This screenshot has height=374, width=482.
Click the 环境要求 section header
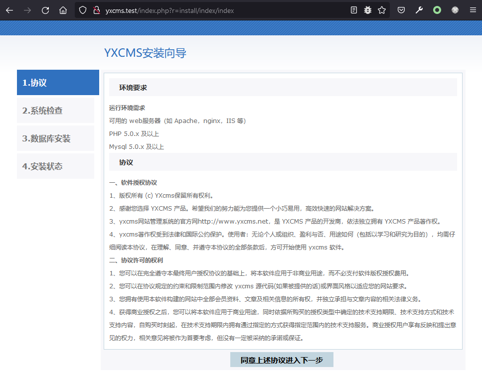[283, 88]
